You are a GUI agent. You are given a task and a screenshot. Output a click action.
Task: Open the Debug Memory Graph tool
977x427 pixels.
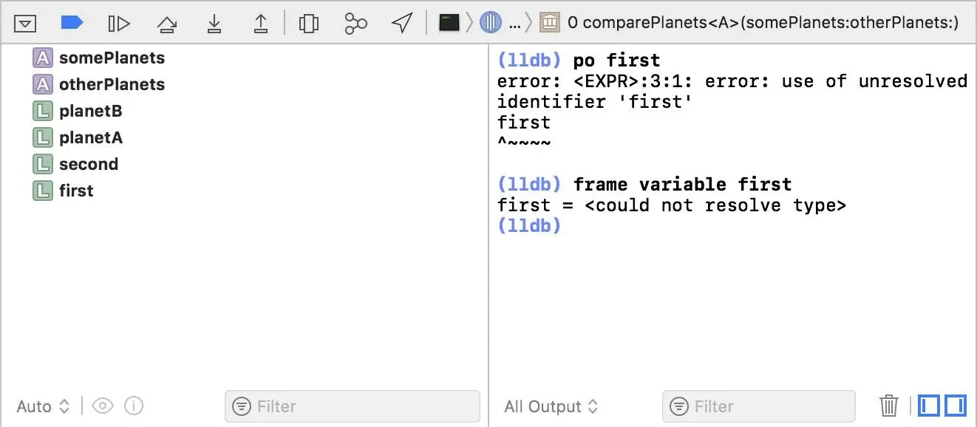(x=355, y=24)
